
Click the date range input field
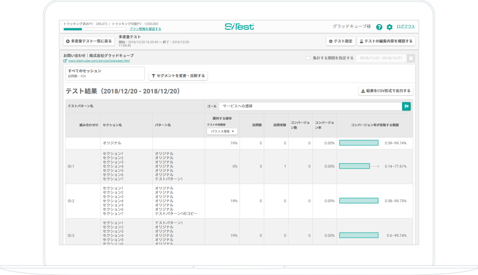(381, 58)
